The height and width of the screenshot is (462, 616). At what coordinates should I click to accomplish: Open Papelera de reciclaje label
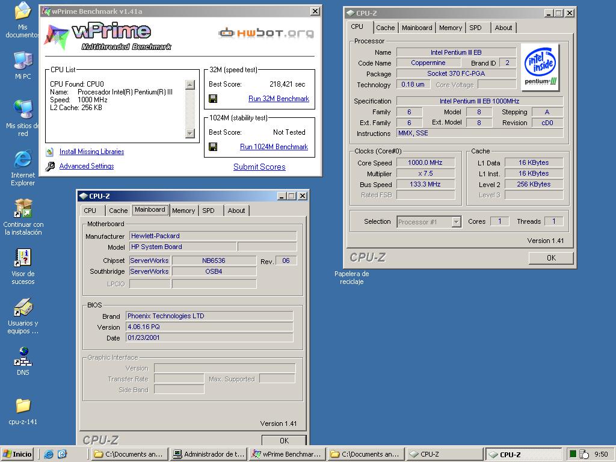coord(351,277)
